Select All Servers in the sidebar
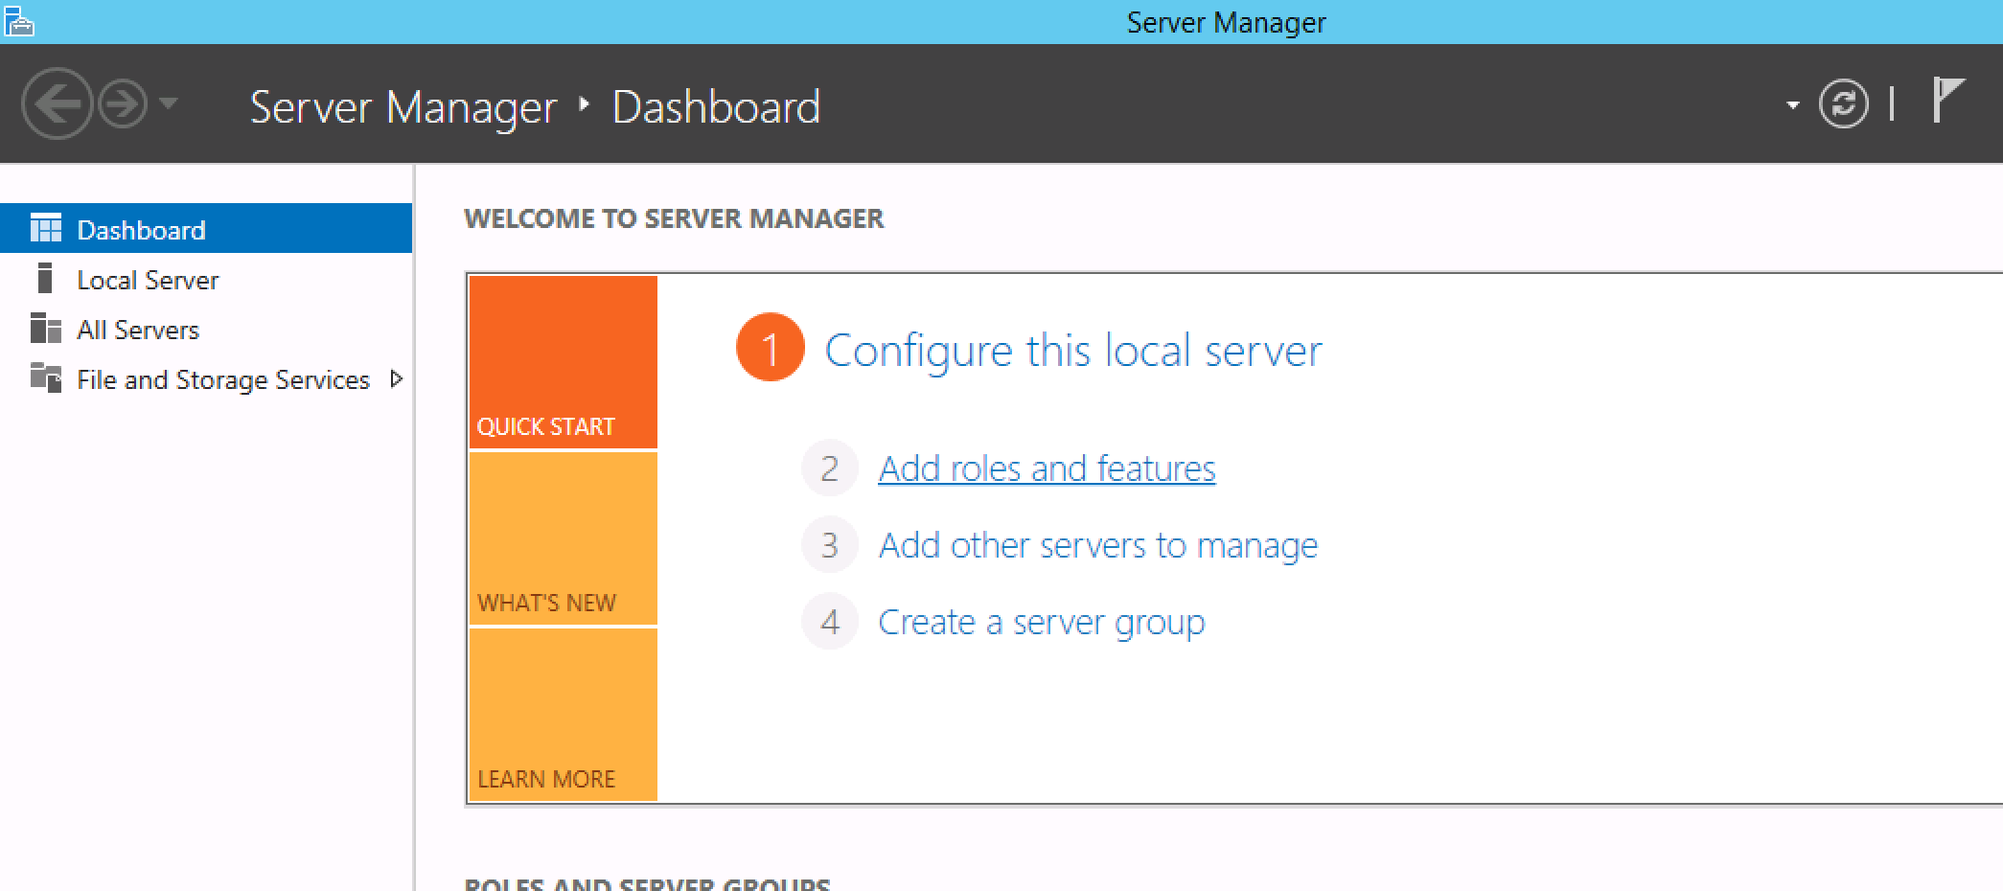 coord(138,330)
